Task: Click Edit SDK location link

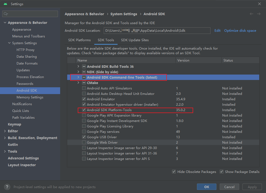Action: tap(217, 31)
